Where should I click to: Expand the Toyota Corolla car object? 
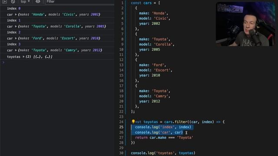(x=16, y=26)
